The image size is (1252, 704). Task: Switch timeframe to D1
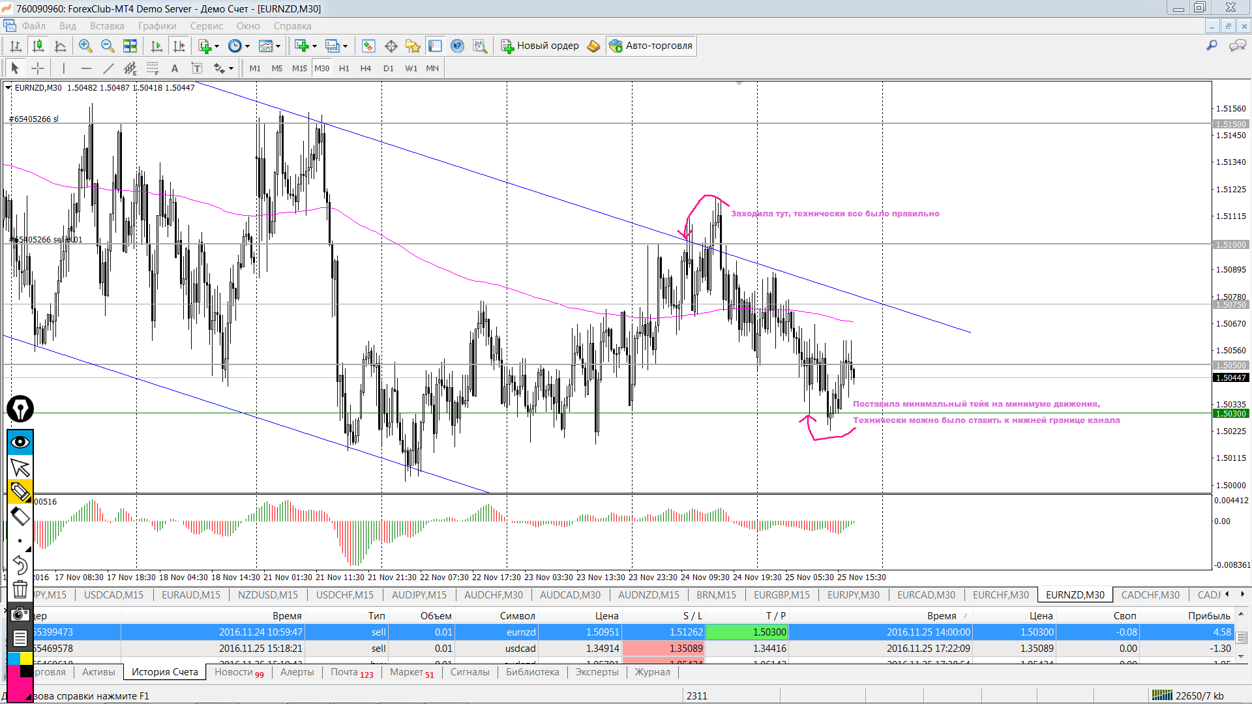coord(389,68)
